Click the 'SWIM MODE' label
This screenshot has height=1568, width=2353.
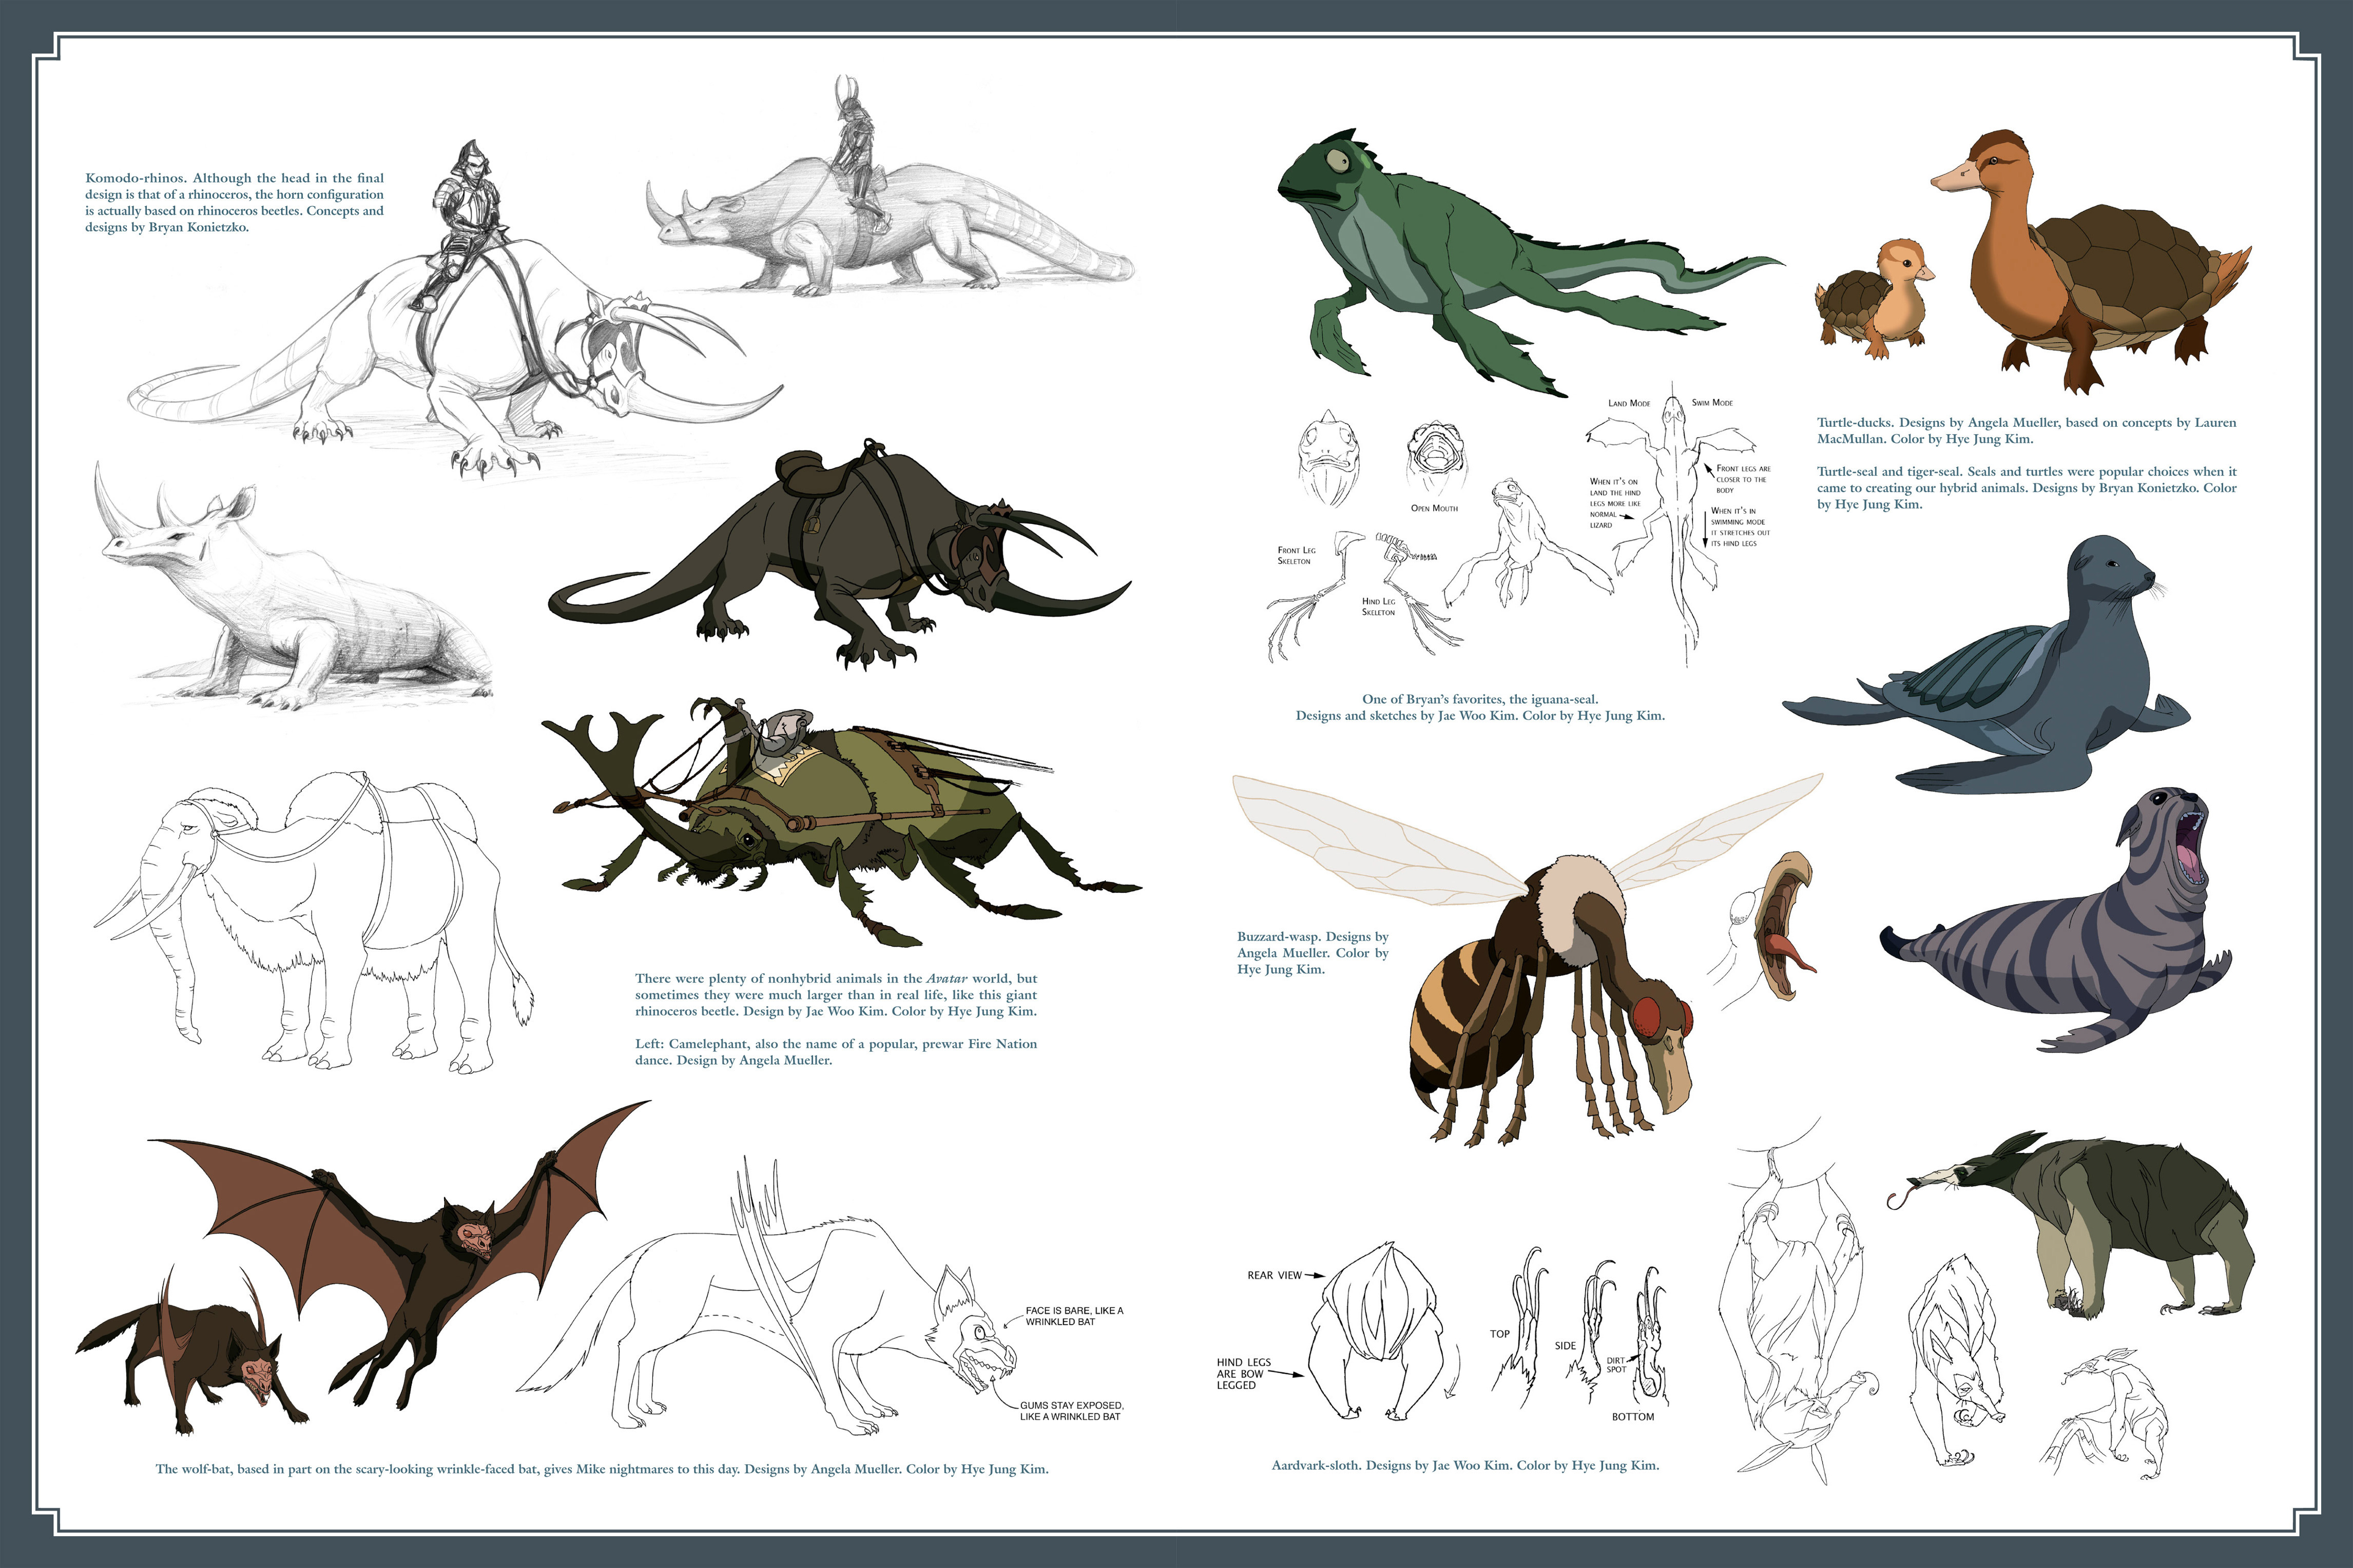click(x=1712, y=403)
